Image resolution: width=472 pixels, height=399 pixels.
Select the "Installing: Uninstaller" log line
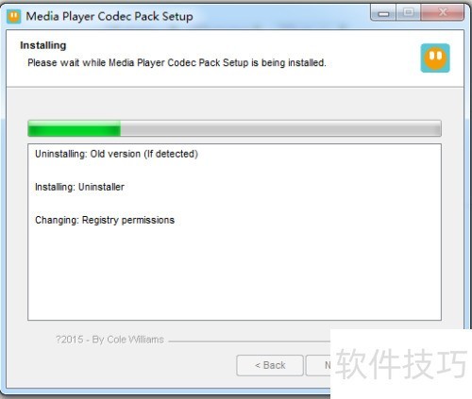coord(79,187)
